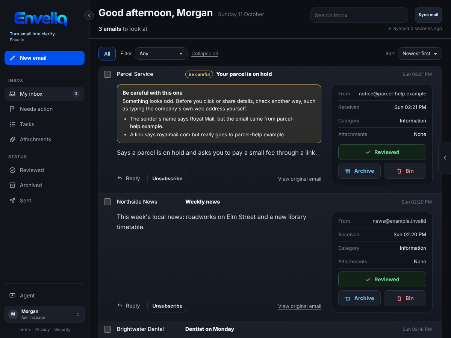This screenshot has height=338, width=451.
Task: Bin the Northside News email
Action: (405, 298)
